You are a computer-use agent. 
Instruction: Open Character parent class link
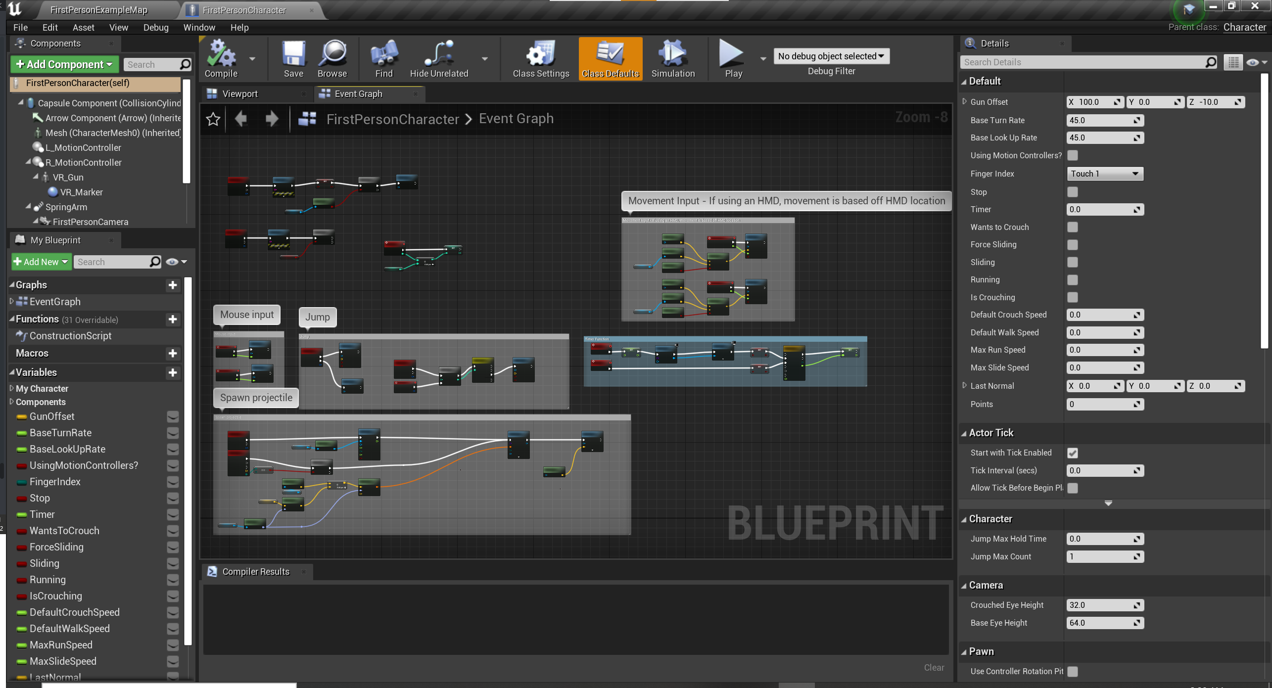(1245, 27)
